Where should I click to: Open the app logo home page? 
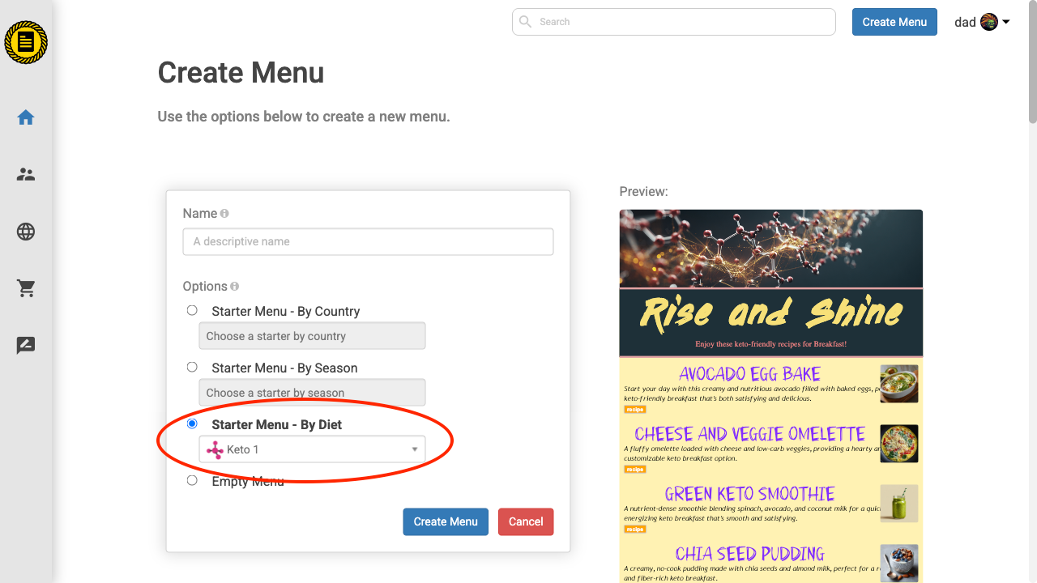tap(26, 42)
